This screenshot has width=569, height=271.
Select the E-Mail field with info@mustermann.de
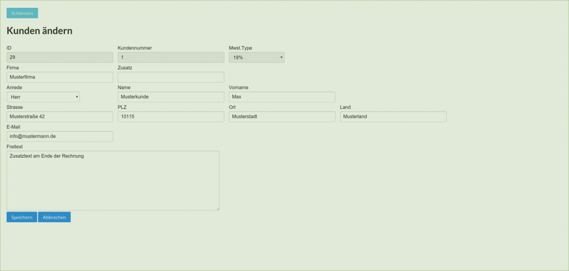pos(59,136)
